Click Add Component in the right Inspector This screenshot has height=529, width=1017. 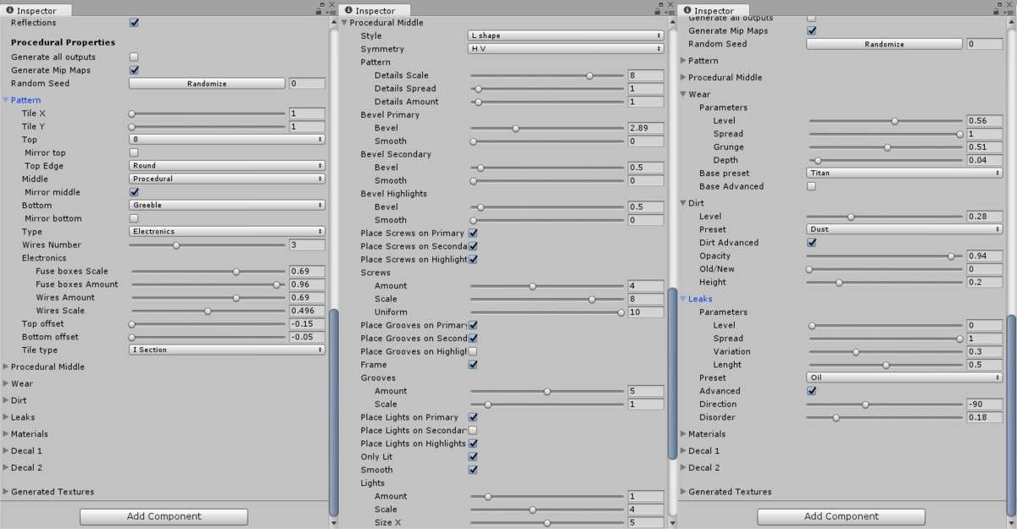coord(842,516)
